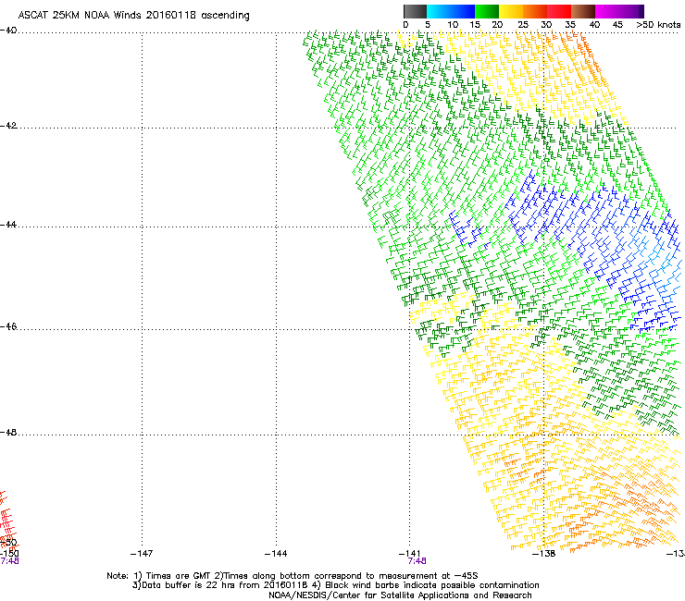Click the red 30-35 knots legend swatch
The width and height of the screenshot is (685, 601).
tap(559, 11)
